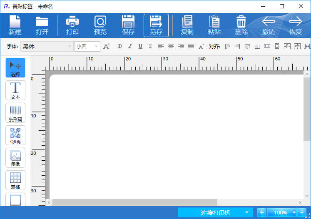
Task: Click horizontal scrollbar right arrow
Action: (x=300, y=202)
